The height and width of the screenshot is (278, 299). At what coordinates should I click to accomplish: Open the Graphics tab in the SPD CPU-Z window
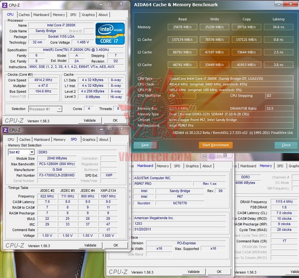point(89,140)
